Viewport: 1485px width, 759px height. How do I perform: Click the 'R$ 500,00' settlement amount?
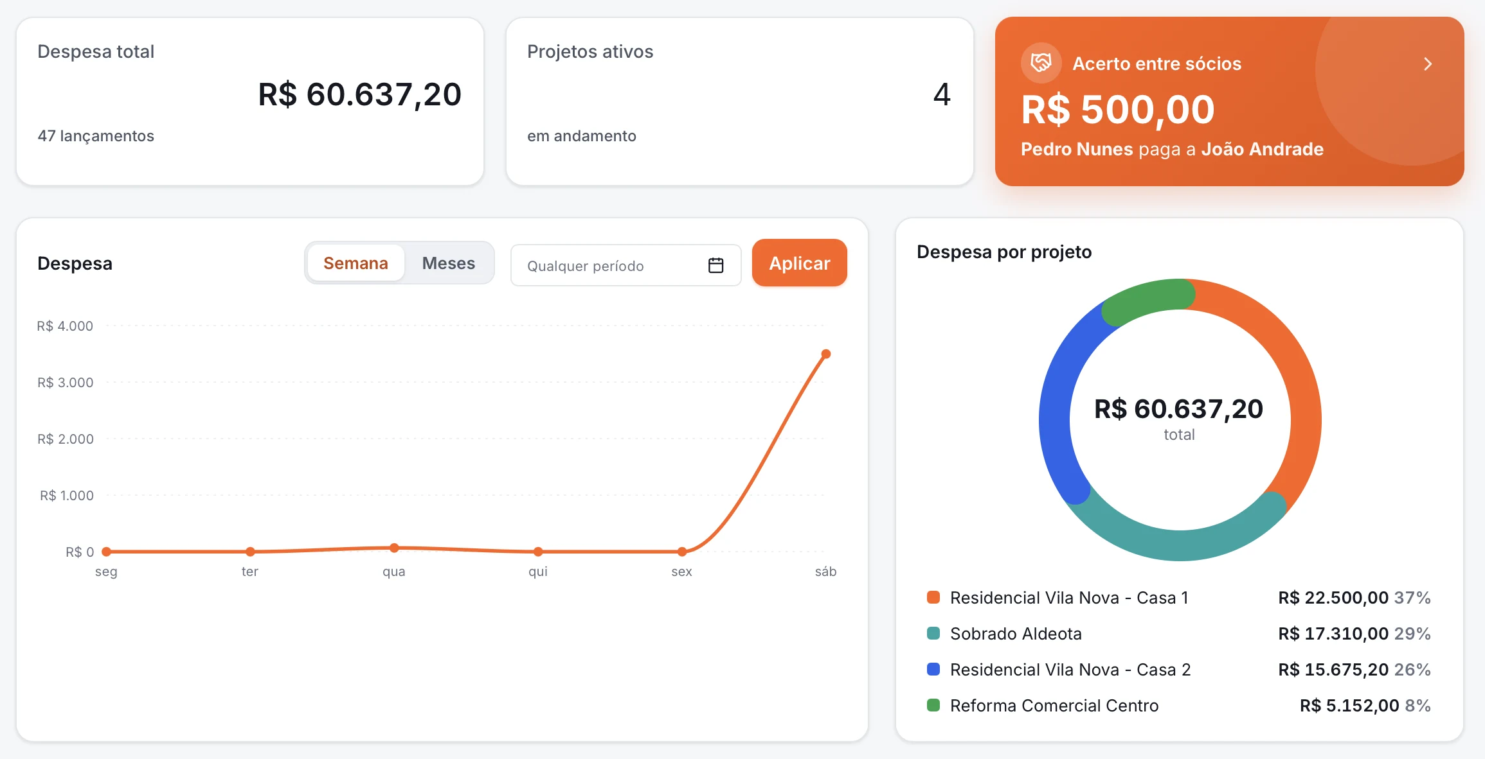pos(1117,109)
